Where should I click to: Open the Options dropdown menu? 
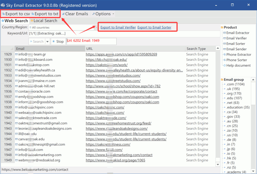click(x=103, y=14)
